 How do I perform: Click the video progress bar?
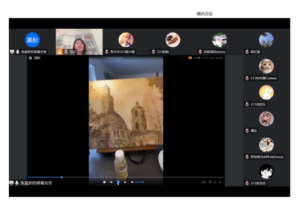(x=126, y=177)
